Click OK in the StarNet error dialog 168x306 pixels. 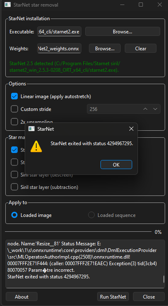tap(116, 165)
